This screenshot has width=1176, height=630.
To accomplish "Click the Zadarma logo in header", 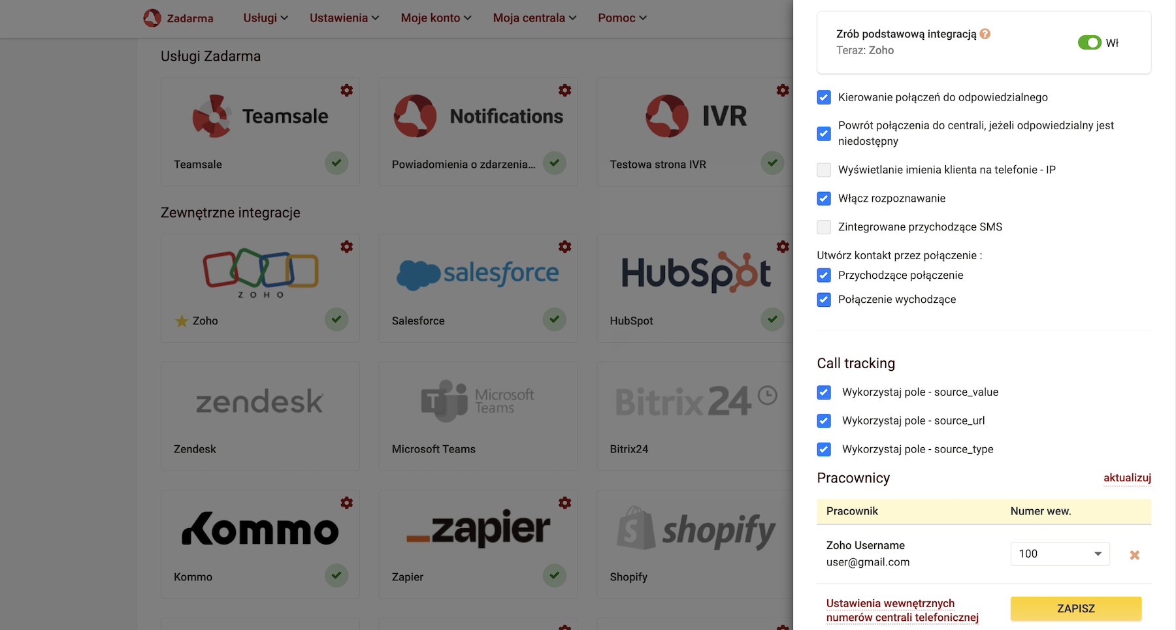I will click(178, 18).
